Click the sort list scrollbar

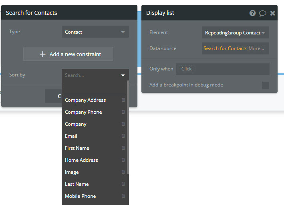click(128, 128)
